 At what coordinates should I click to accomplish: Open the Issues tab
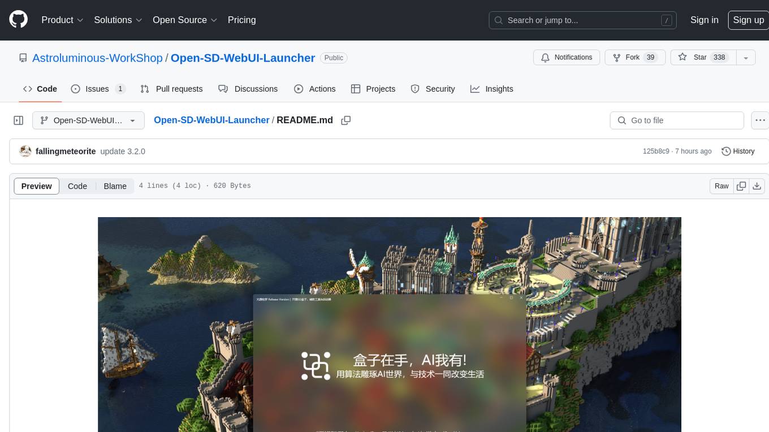pyautogui.click(x=98, y=89)
